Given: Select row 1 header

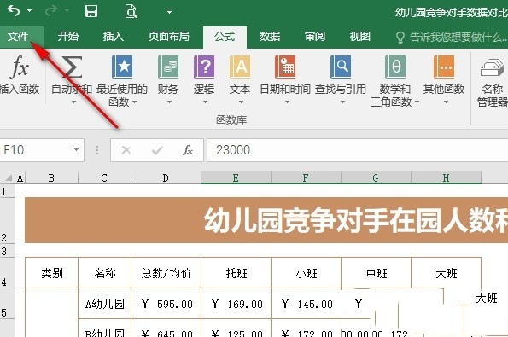Looking at the screenshot, I should pos(7,191).
